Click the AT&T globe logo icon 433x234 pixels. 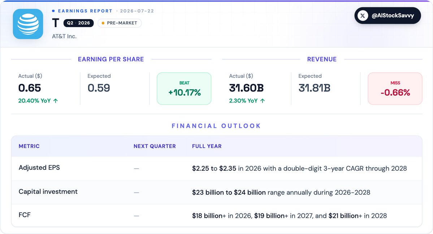coord(28,24)
